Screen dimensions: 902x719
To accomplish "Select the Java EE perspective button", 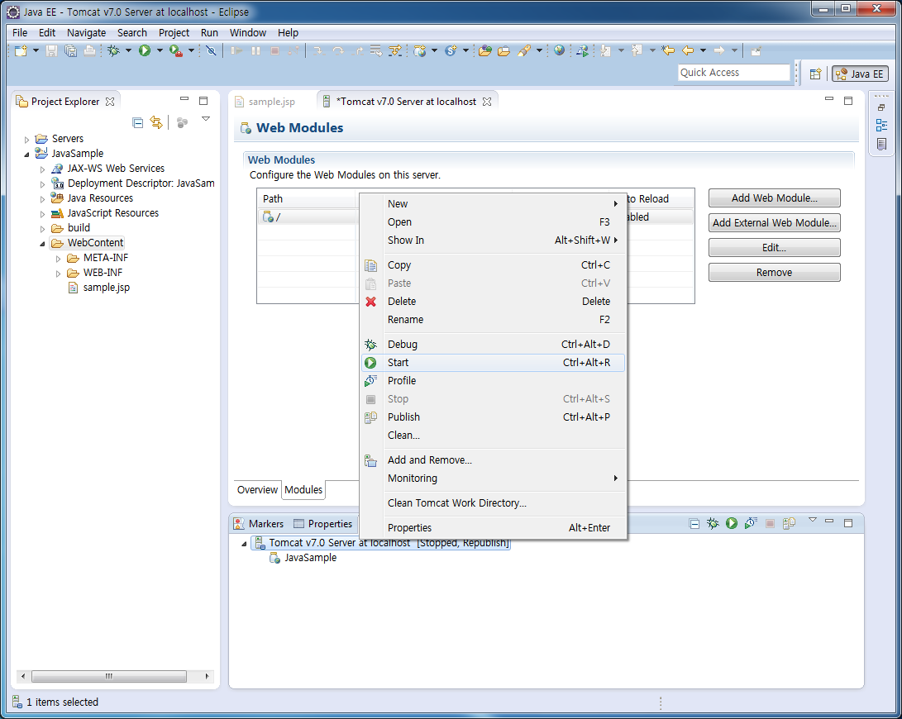I will click(860, 74).
